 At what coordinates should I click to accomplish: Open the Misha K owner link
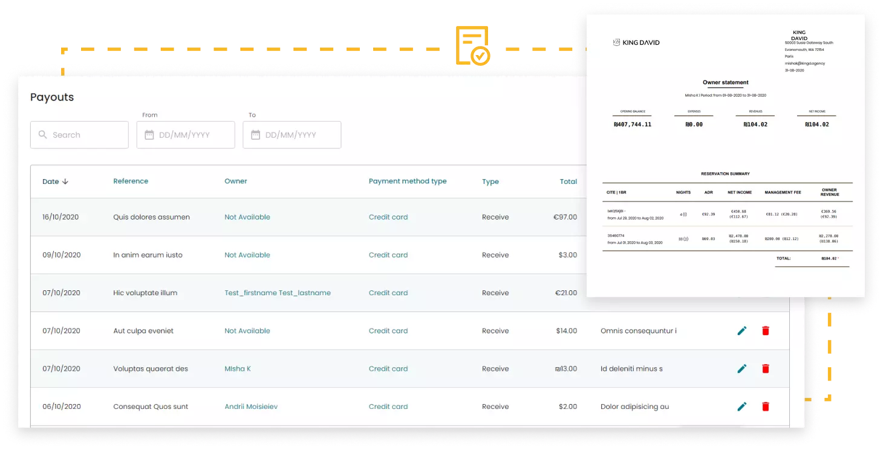click(x=238, y=369)
